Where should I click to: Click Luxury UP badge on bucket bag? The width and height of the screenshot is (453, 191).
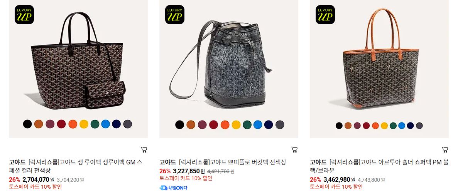pyautogui.click(x=175, y=15)
